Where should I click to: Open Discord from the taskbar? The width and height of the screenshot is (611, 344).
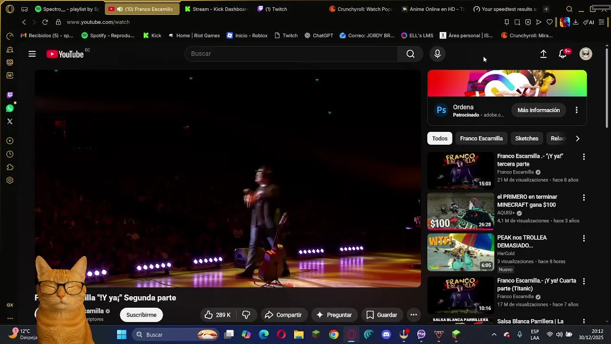386,334
